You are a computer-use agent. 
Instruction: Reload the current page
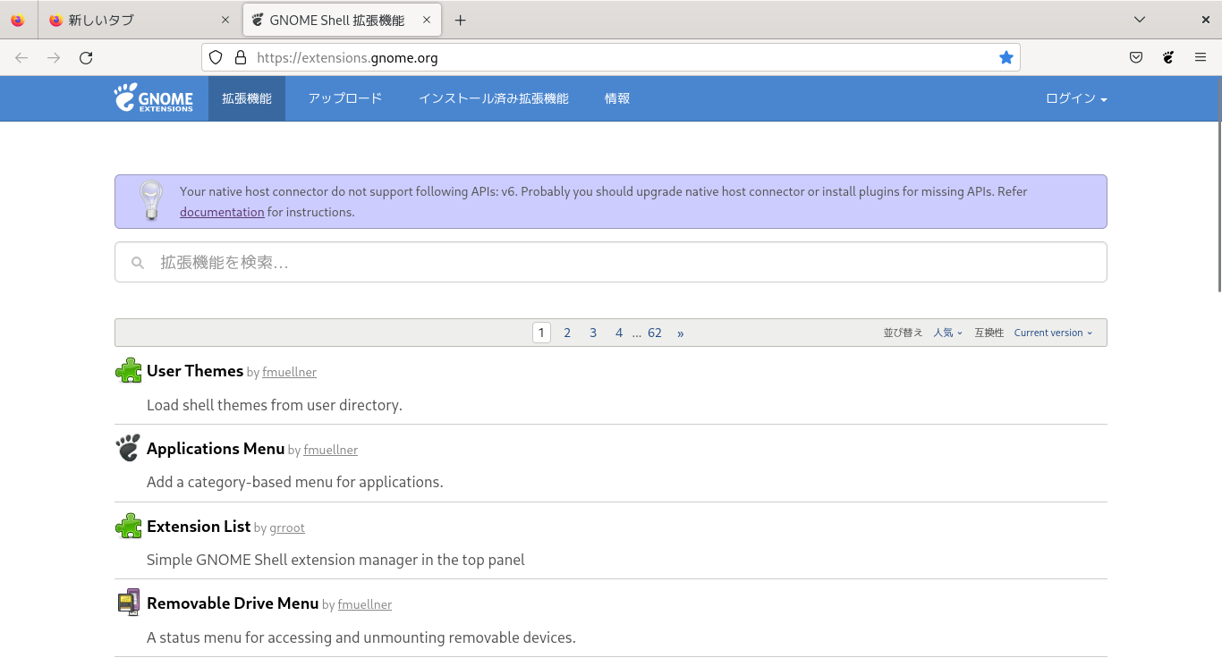[86, 57]
